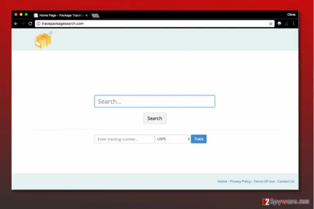The width and height of the screenshot is (314, 209).
Task: Click the site info icon in the address bar
Action: (x=38, y=24)
